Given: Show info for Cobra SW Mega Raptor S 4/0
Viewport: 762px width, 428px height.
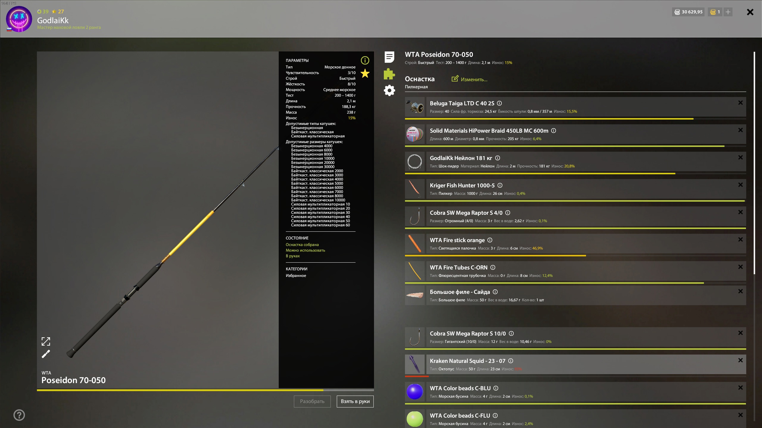Looking at the screenshot, I should pyautogui.click(x=508, y=213).
